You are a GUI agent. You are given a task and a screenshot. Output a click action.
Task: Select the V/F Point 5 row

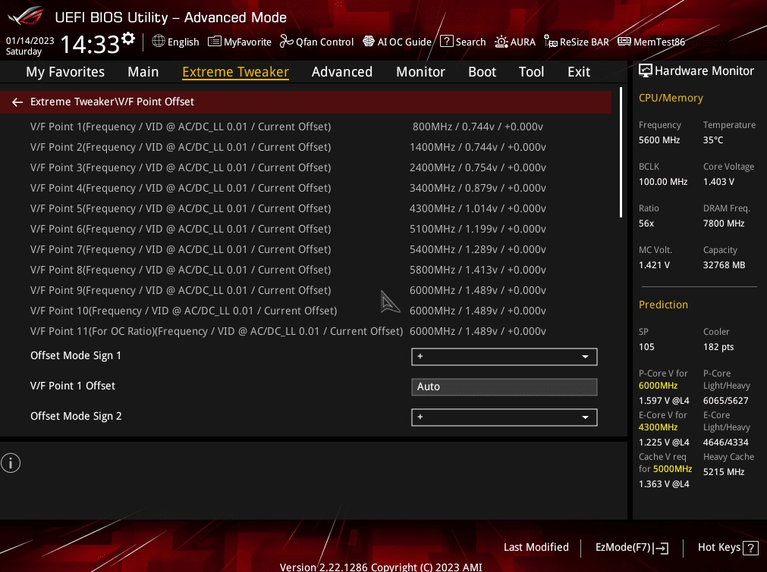click(x=306, y=208)
